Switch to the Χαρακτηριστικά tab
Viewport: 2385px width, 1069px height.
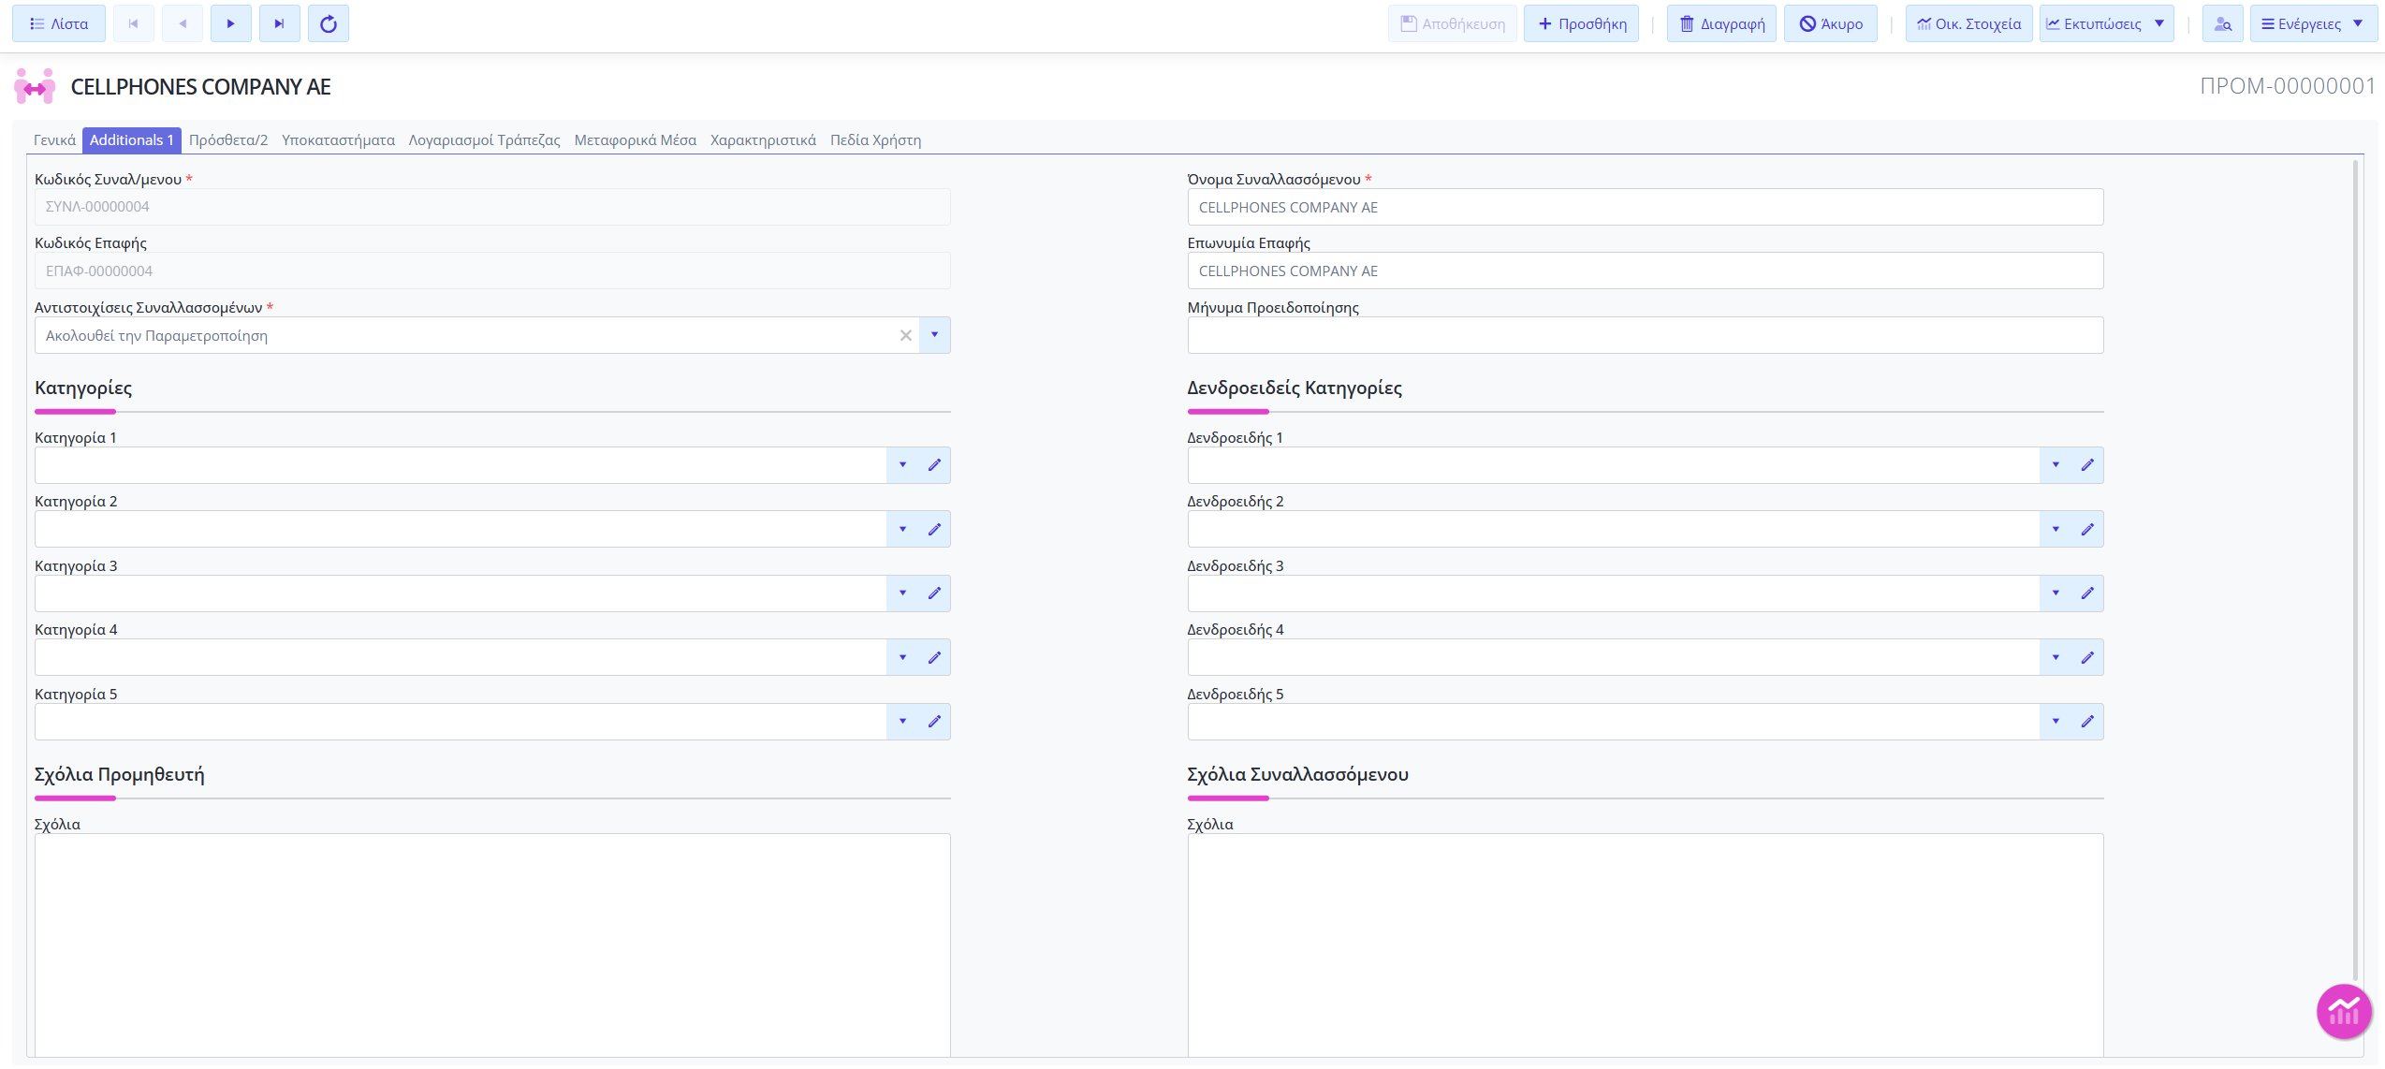(x=763, y=140)
